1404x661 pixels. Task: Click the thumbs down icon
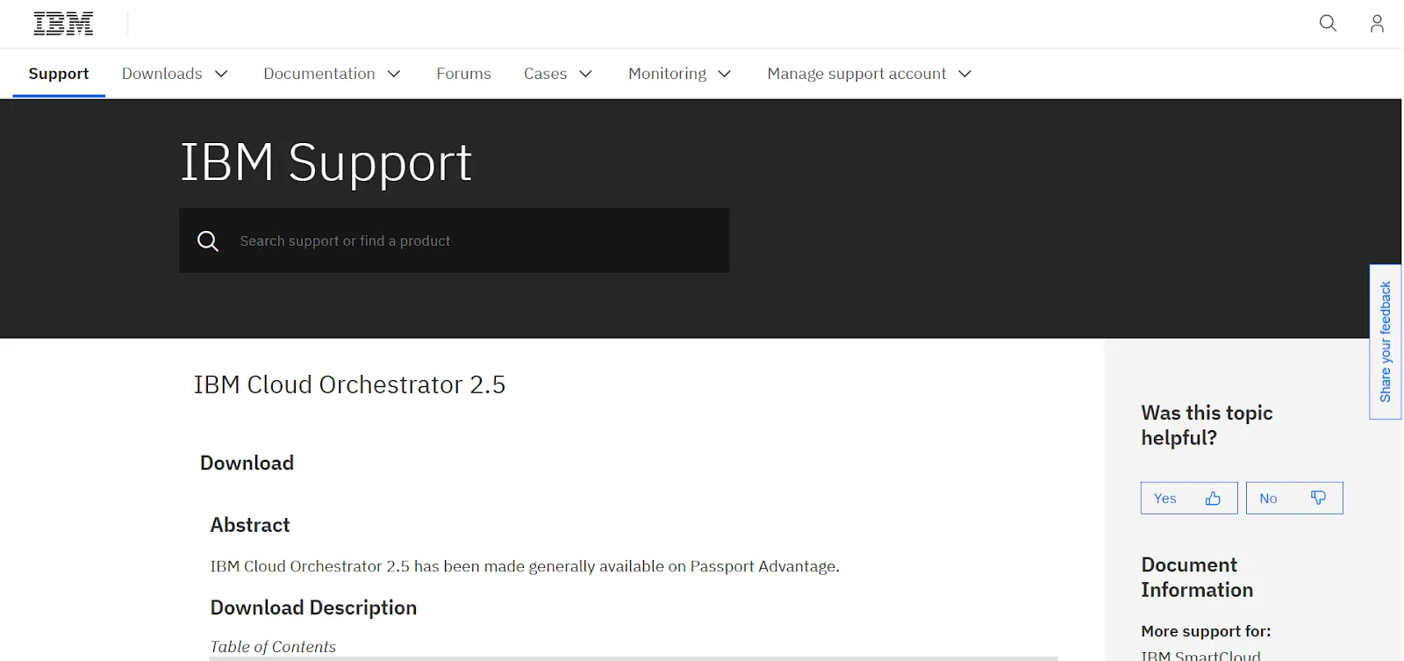[1318, 498]
